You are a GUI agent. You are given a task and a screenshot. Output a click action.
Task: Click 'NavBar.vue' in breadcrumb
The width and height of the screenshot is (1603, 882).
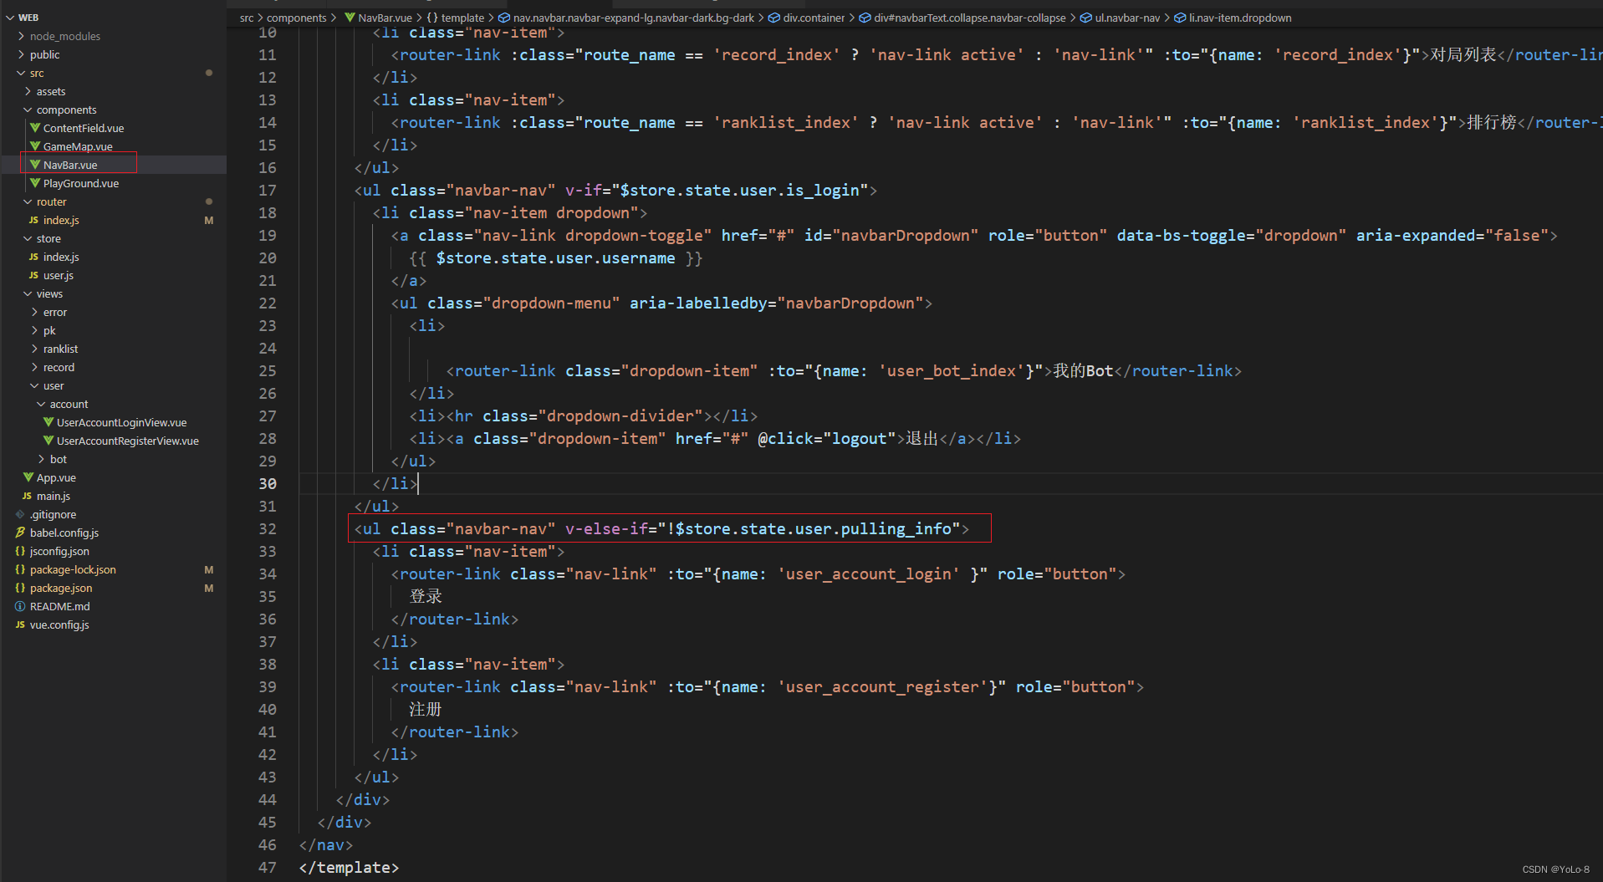point(385,18)
